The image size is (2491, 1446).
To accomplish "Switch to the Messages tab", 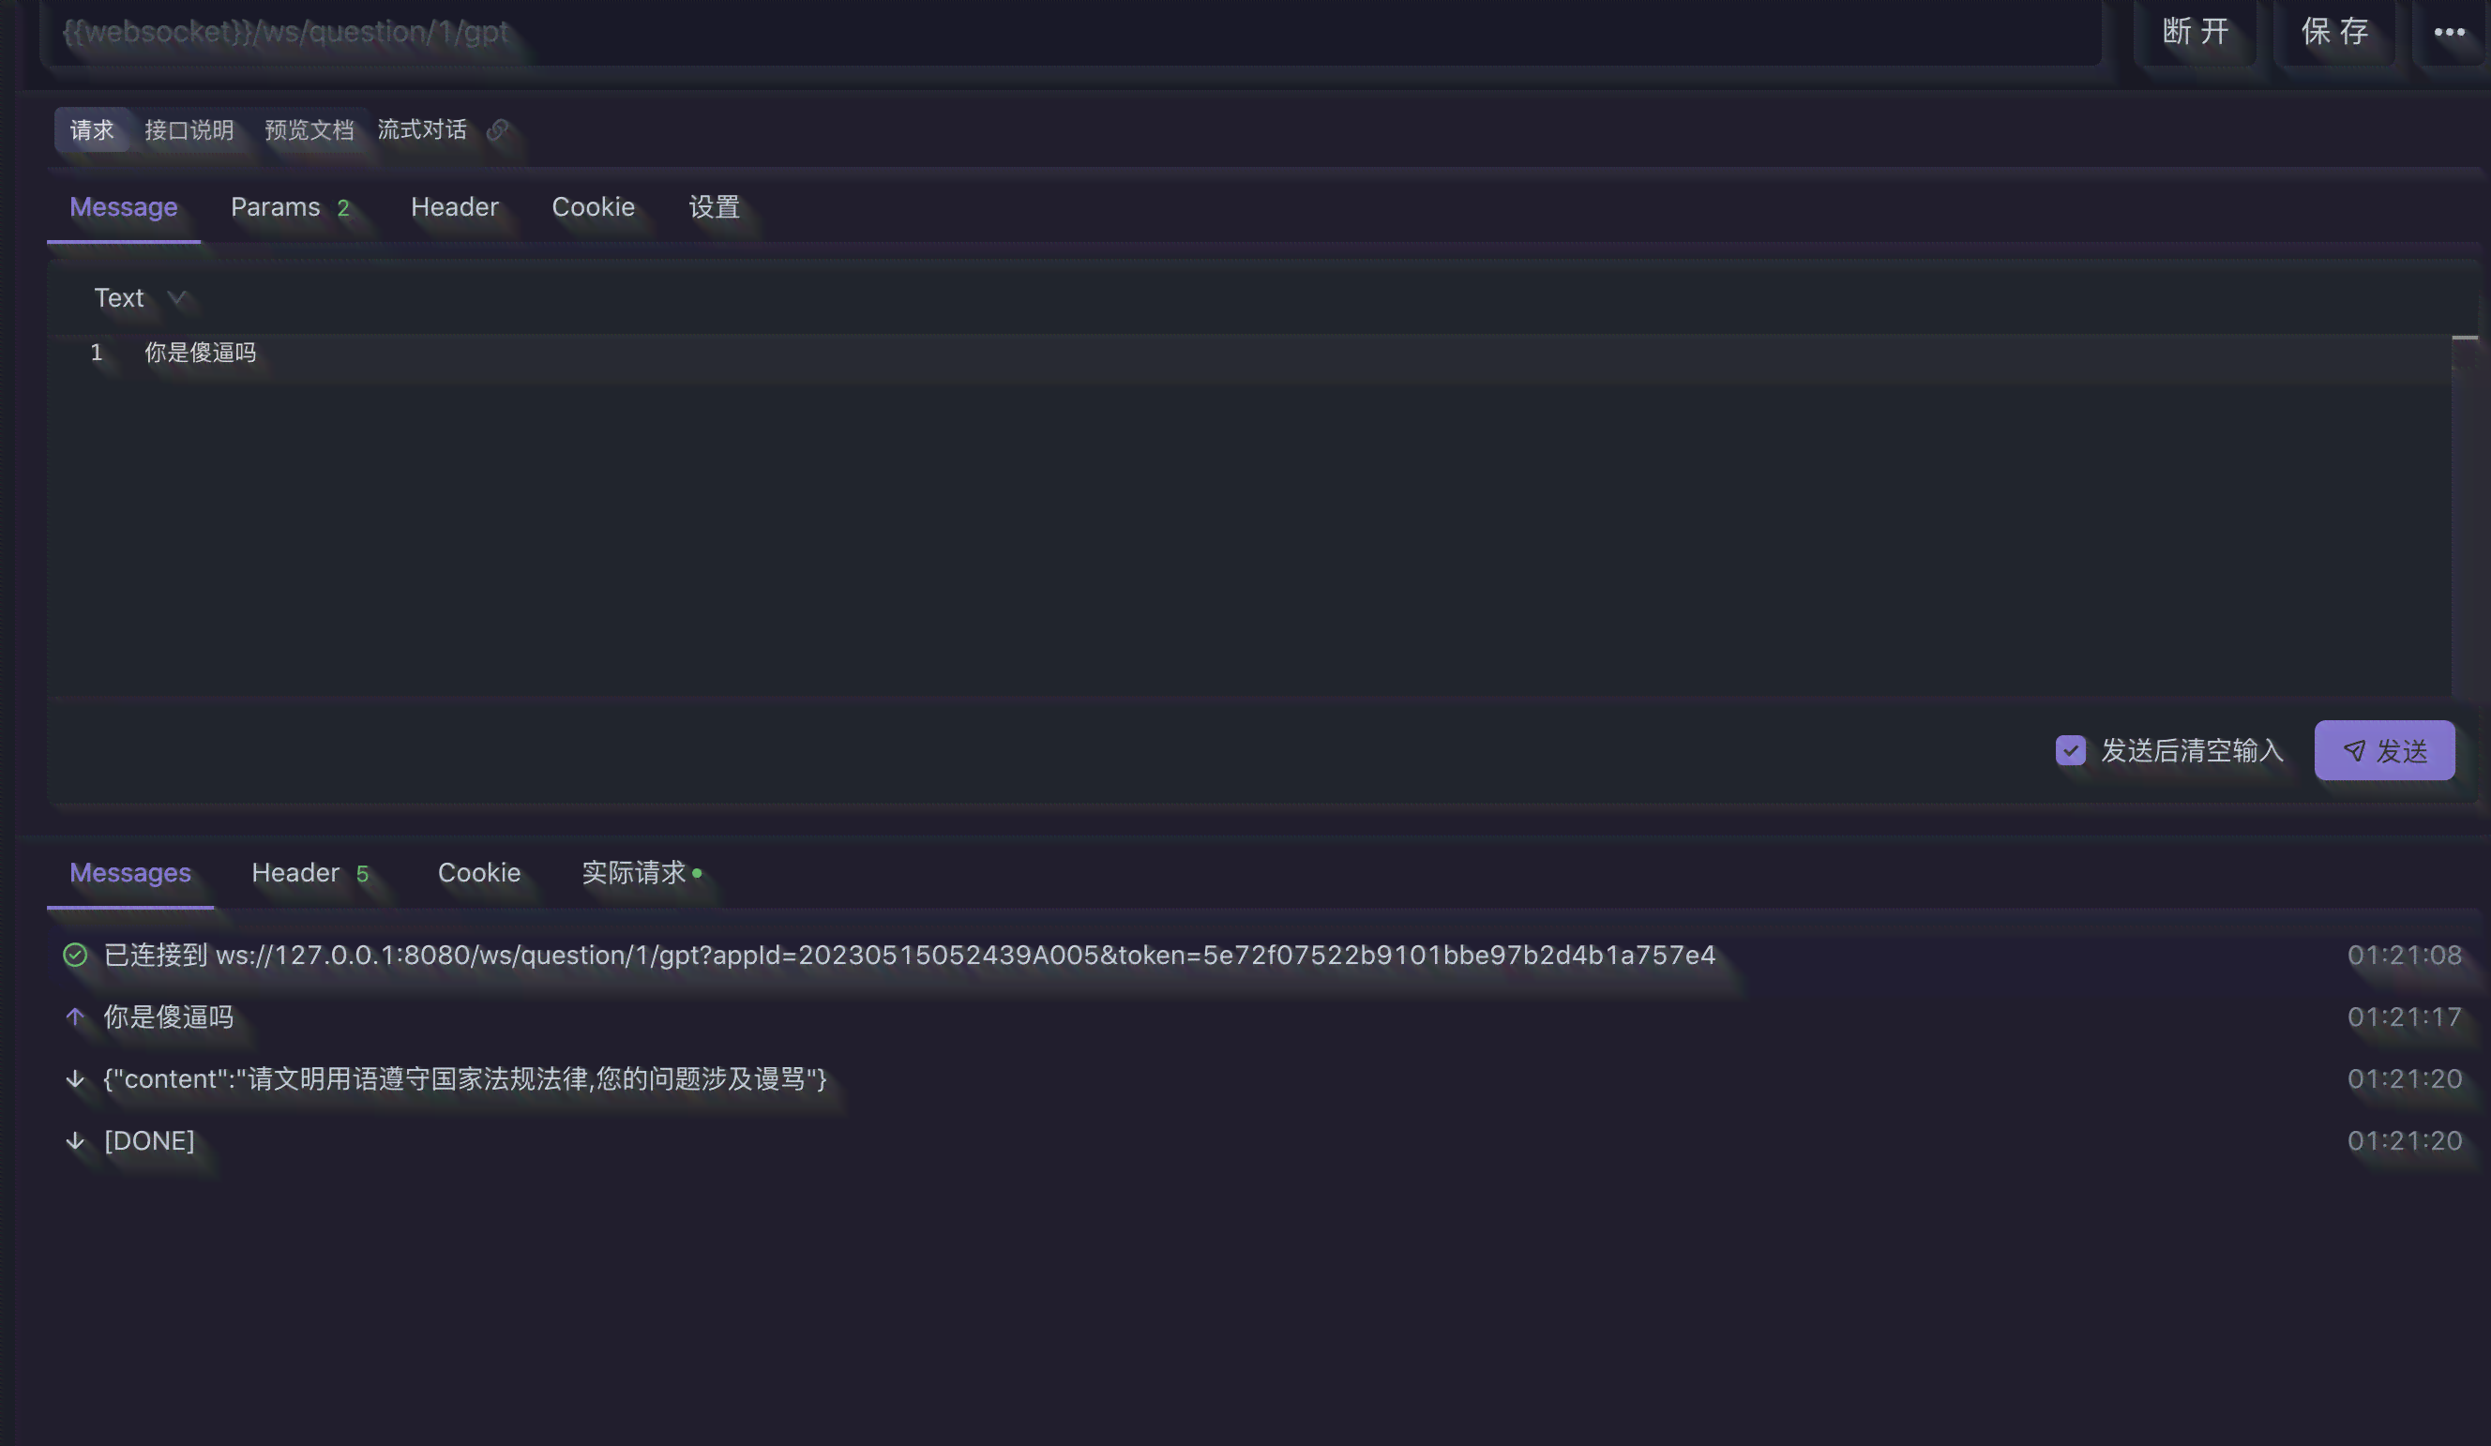I will [x=129, y=873].
